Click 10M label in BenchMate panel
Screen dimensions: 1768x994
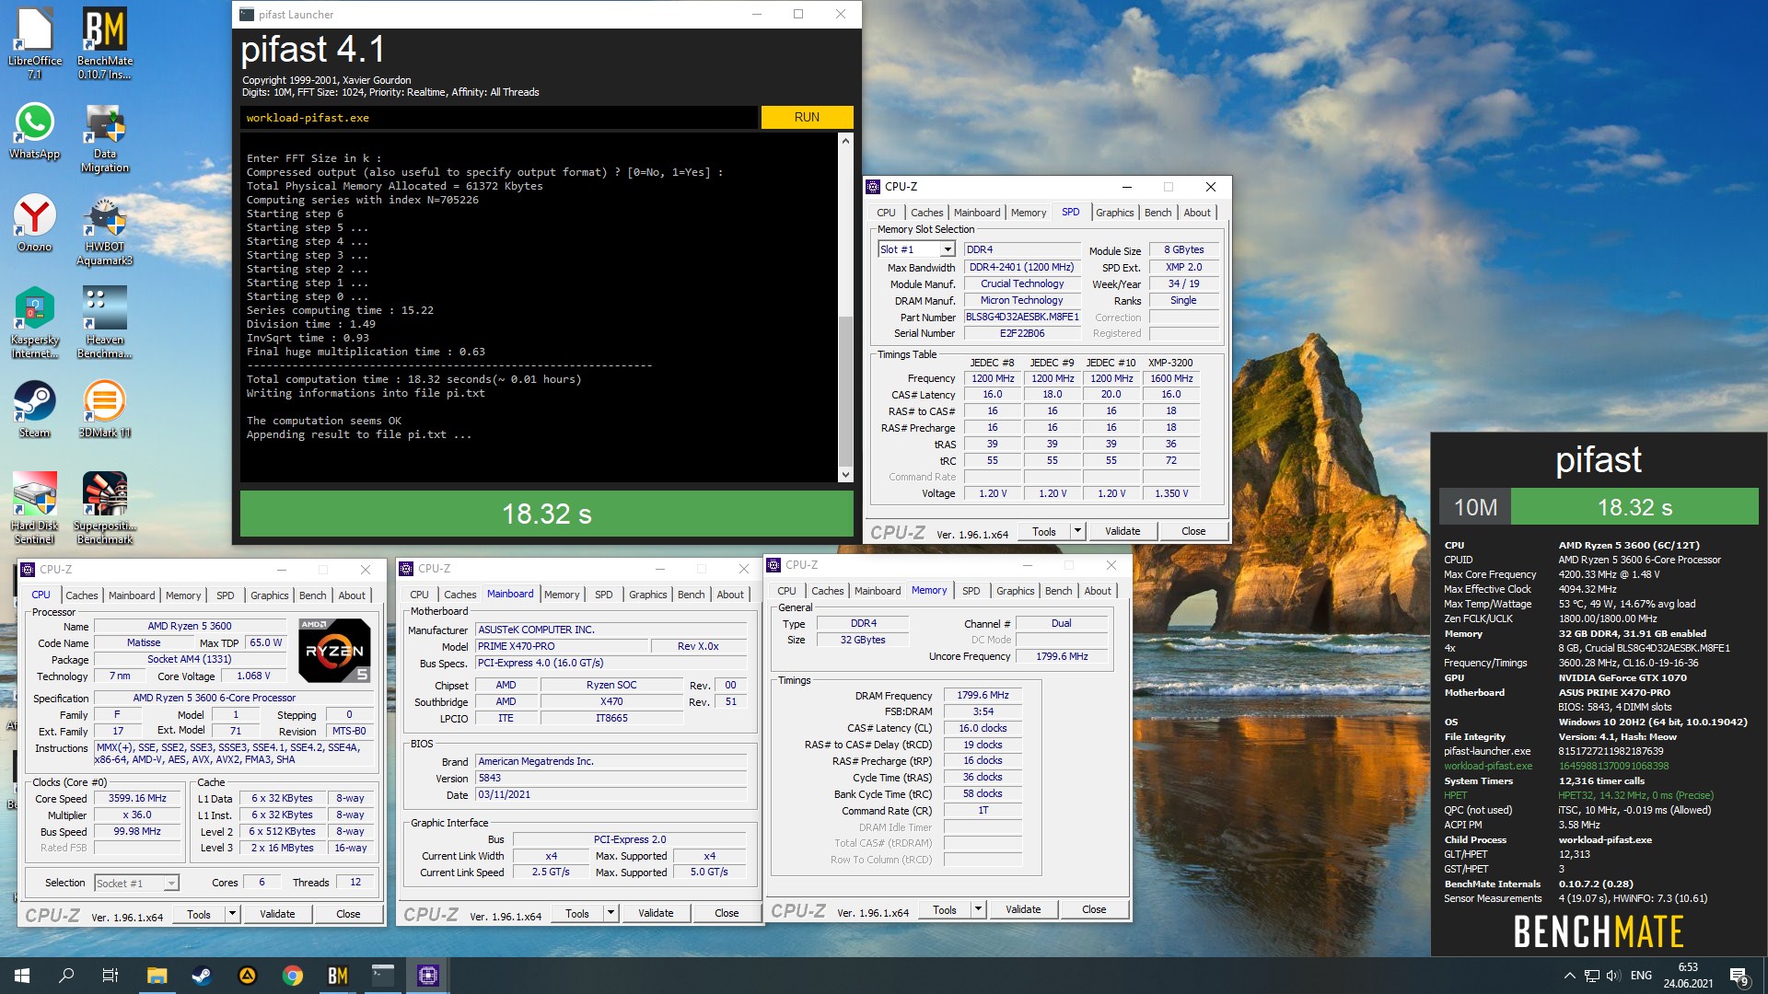coord(1475,507)
